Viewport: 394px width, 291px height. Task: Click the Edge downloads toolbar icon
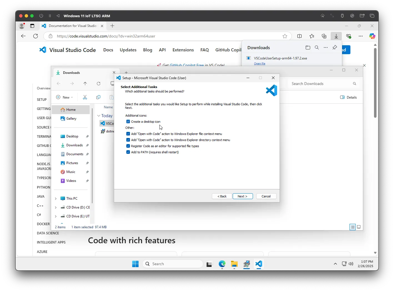(336, 36)
